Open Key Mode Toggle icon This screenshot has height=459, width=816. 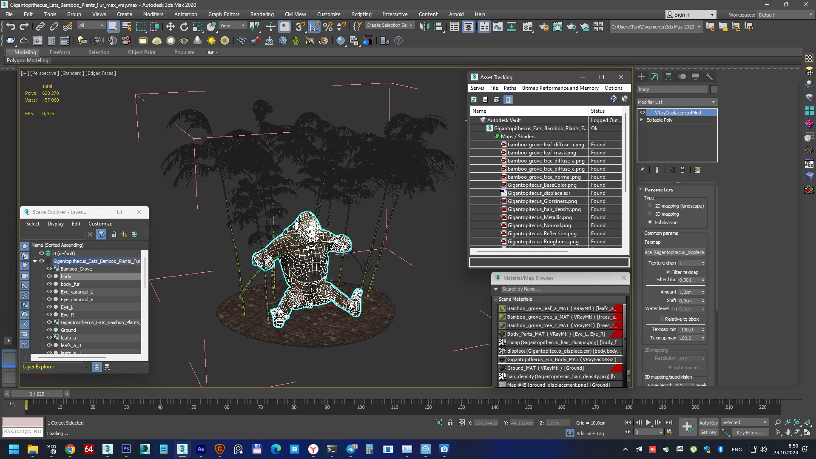(628, 432)
